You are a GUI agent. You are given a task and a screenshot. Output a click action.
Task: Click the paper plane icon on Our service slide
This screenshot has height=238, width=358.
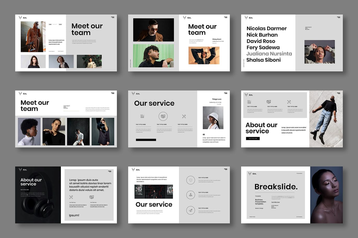(x=190, y=210)
